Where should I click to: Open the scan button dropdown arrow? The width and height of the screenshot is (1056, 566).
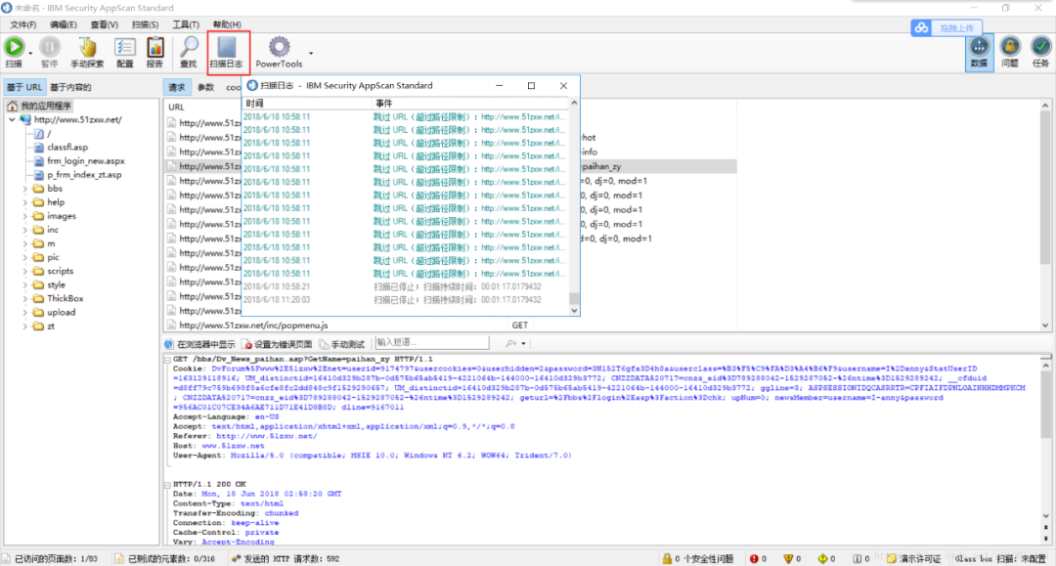tap(30, 53)
